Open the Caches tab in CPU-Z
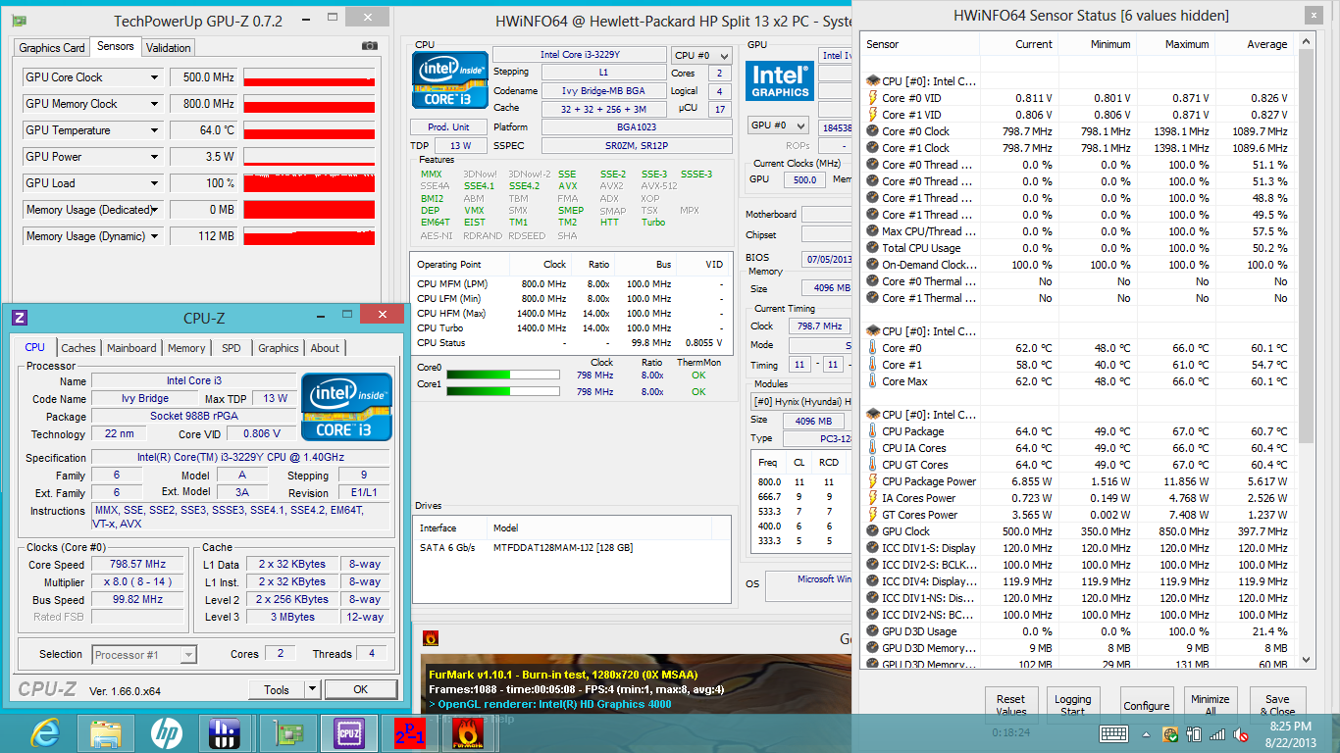This screenshot has height=753, width=1340. (78, 348)
